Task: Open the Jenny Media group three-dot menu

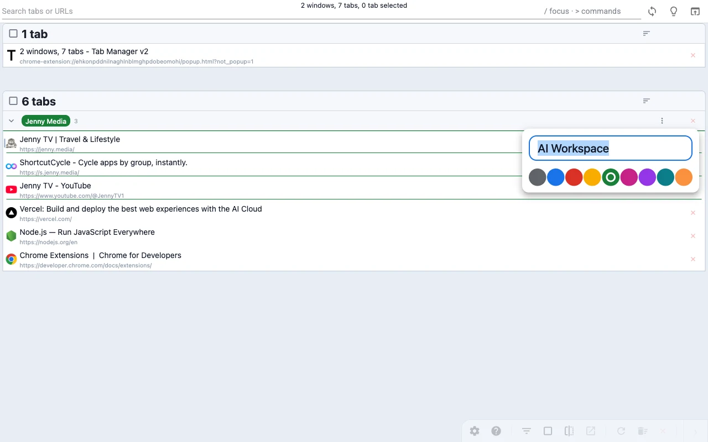Action: tap(662, 121)
